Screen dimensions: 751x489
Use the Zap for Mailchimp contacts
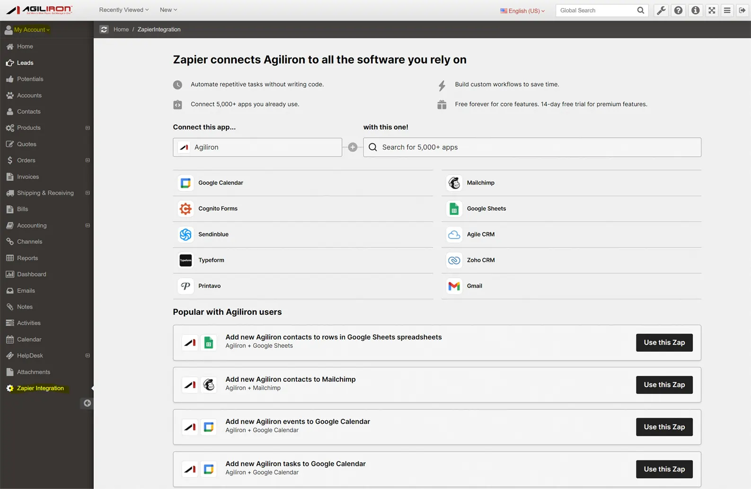[664, 385]
